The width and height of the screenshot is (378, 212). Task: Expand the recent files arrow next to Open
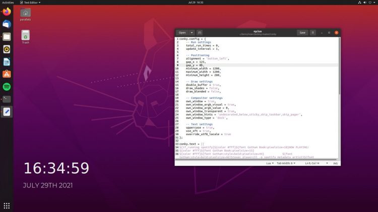192,33
